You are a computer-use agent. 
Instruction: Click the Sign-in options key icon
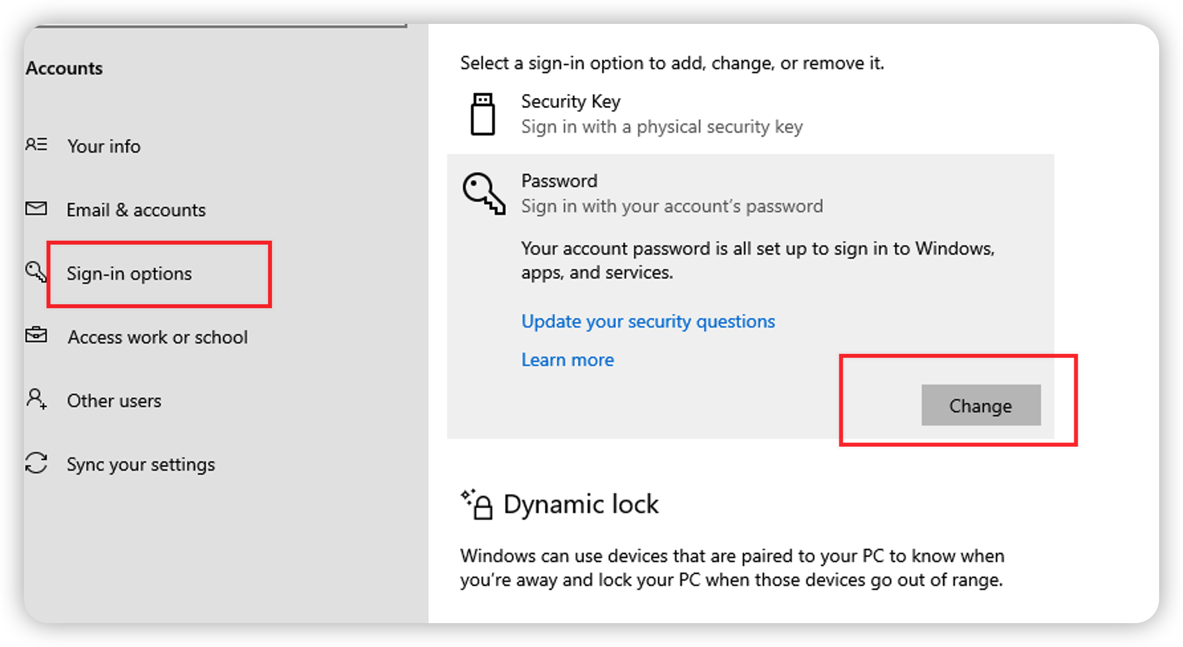point(36,272)
